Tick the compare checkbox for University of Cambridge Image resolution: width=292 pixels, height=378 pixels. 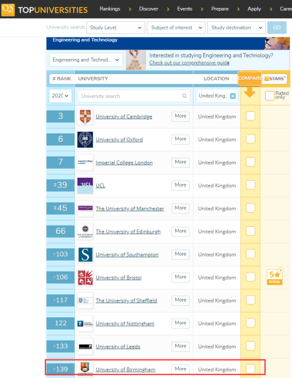pos(250,116)
